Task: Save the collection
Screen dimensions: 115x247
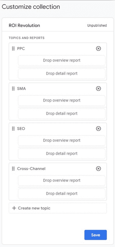Action: tap(96, 235)
